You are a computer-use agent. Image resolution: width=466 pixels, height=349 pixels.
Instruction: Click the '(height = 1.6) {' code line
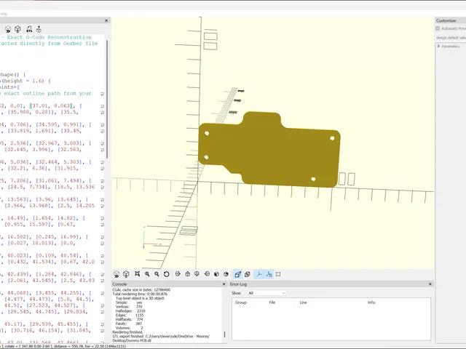pos(26,81)
